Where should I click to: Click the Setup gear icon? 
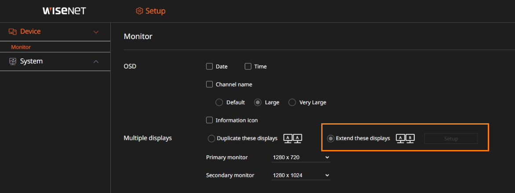point(139,11)
